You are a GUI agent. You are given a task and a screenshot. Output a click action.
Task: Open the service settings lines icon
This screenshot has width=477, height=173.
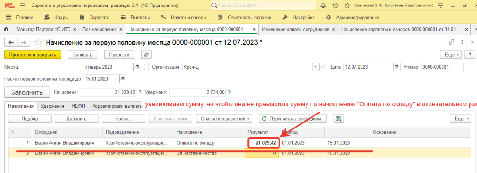(x=440, y=6)
